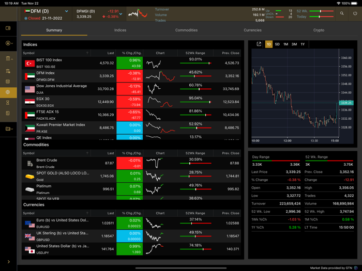Switch to the Indices tab
The height and width of the screenshot is (271, 362).
tap(120, 30)
